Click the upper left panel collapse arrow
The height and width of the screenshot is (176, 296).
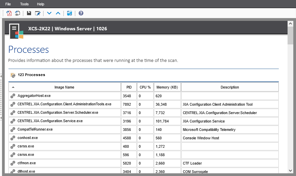click(x=1, y=76)
